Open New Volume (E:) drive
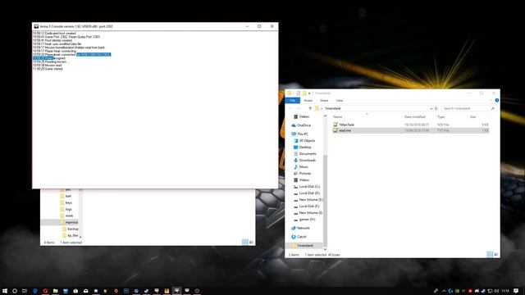The image size is (525, 295). [311, 200]
